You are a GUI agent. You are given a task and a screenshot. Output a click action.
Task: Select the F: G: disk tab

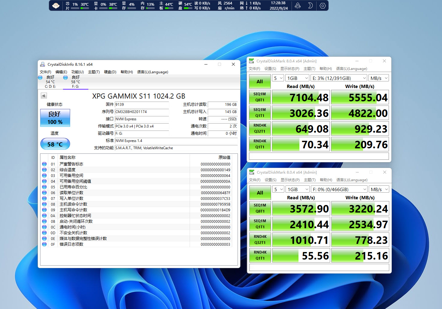click(x=75, y=82)
